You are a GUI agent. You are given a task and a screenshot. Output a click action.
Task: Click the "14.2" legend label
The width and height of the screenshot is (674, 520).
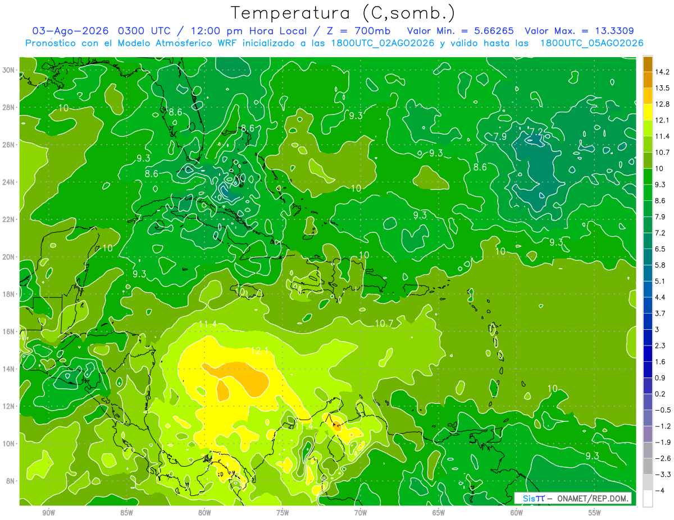tap(662, 72)
